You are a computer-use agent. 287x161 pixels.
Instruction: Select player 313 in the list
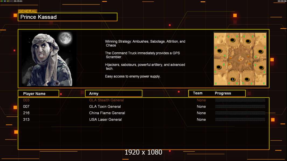coord(26,119)
